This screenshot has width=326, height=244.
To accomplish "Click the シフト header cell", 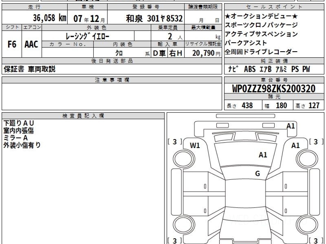I will 12,27.
